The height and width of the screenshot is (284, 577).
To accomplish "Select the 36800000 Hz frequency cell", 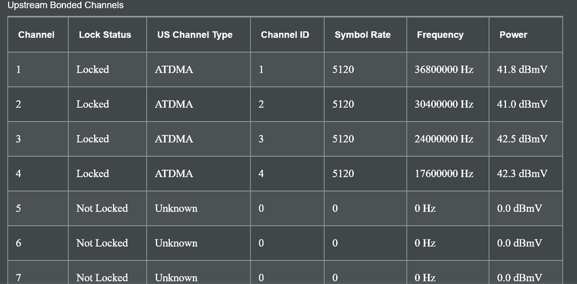I will [444, 69].
